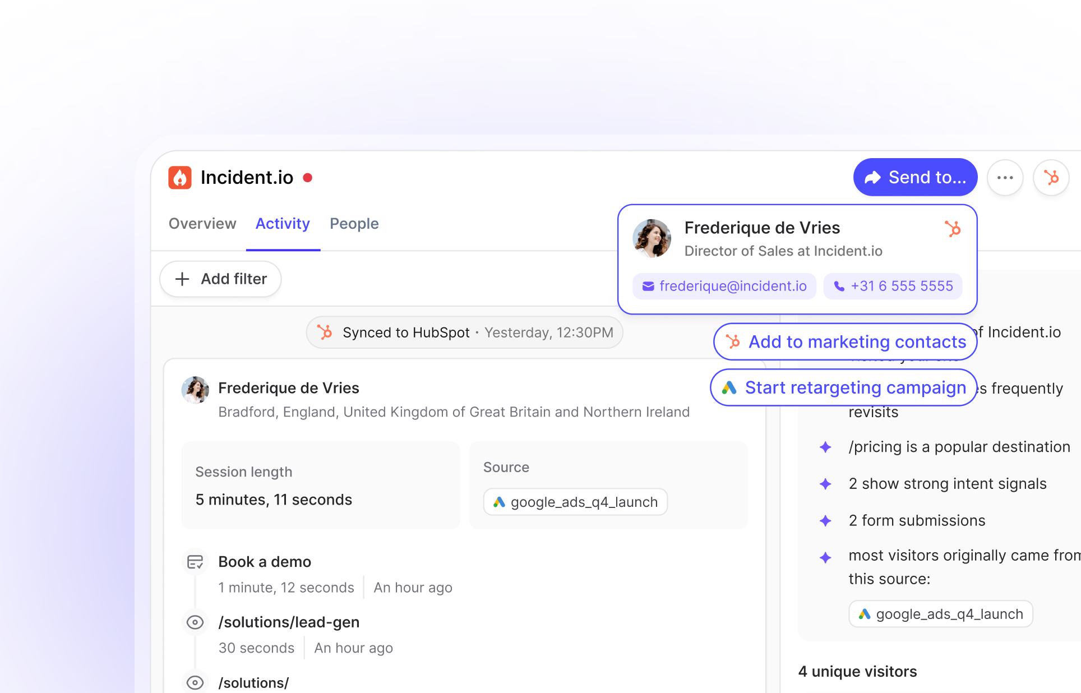Click Add to marketing contacts

[x=846, y=342]
